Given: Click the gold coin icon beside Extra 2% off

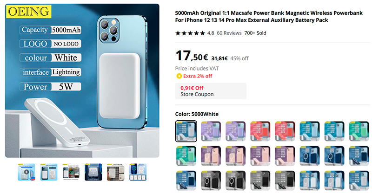Looking at the screenshot, I should [x=179, y=76].
